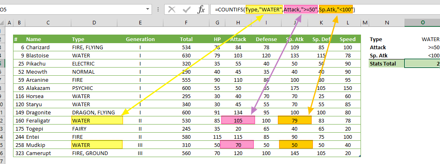Click the ELECTRIC type cell
Screen dimensions: 440x164
click(94, 63)
